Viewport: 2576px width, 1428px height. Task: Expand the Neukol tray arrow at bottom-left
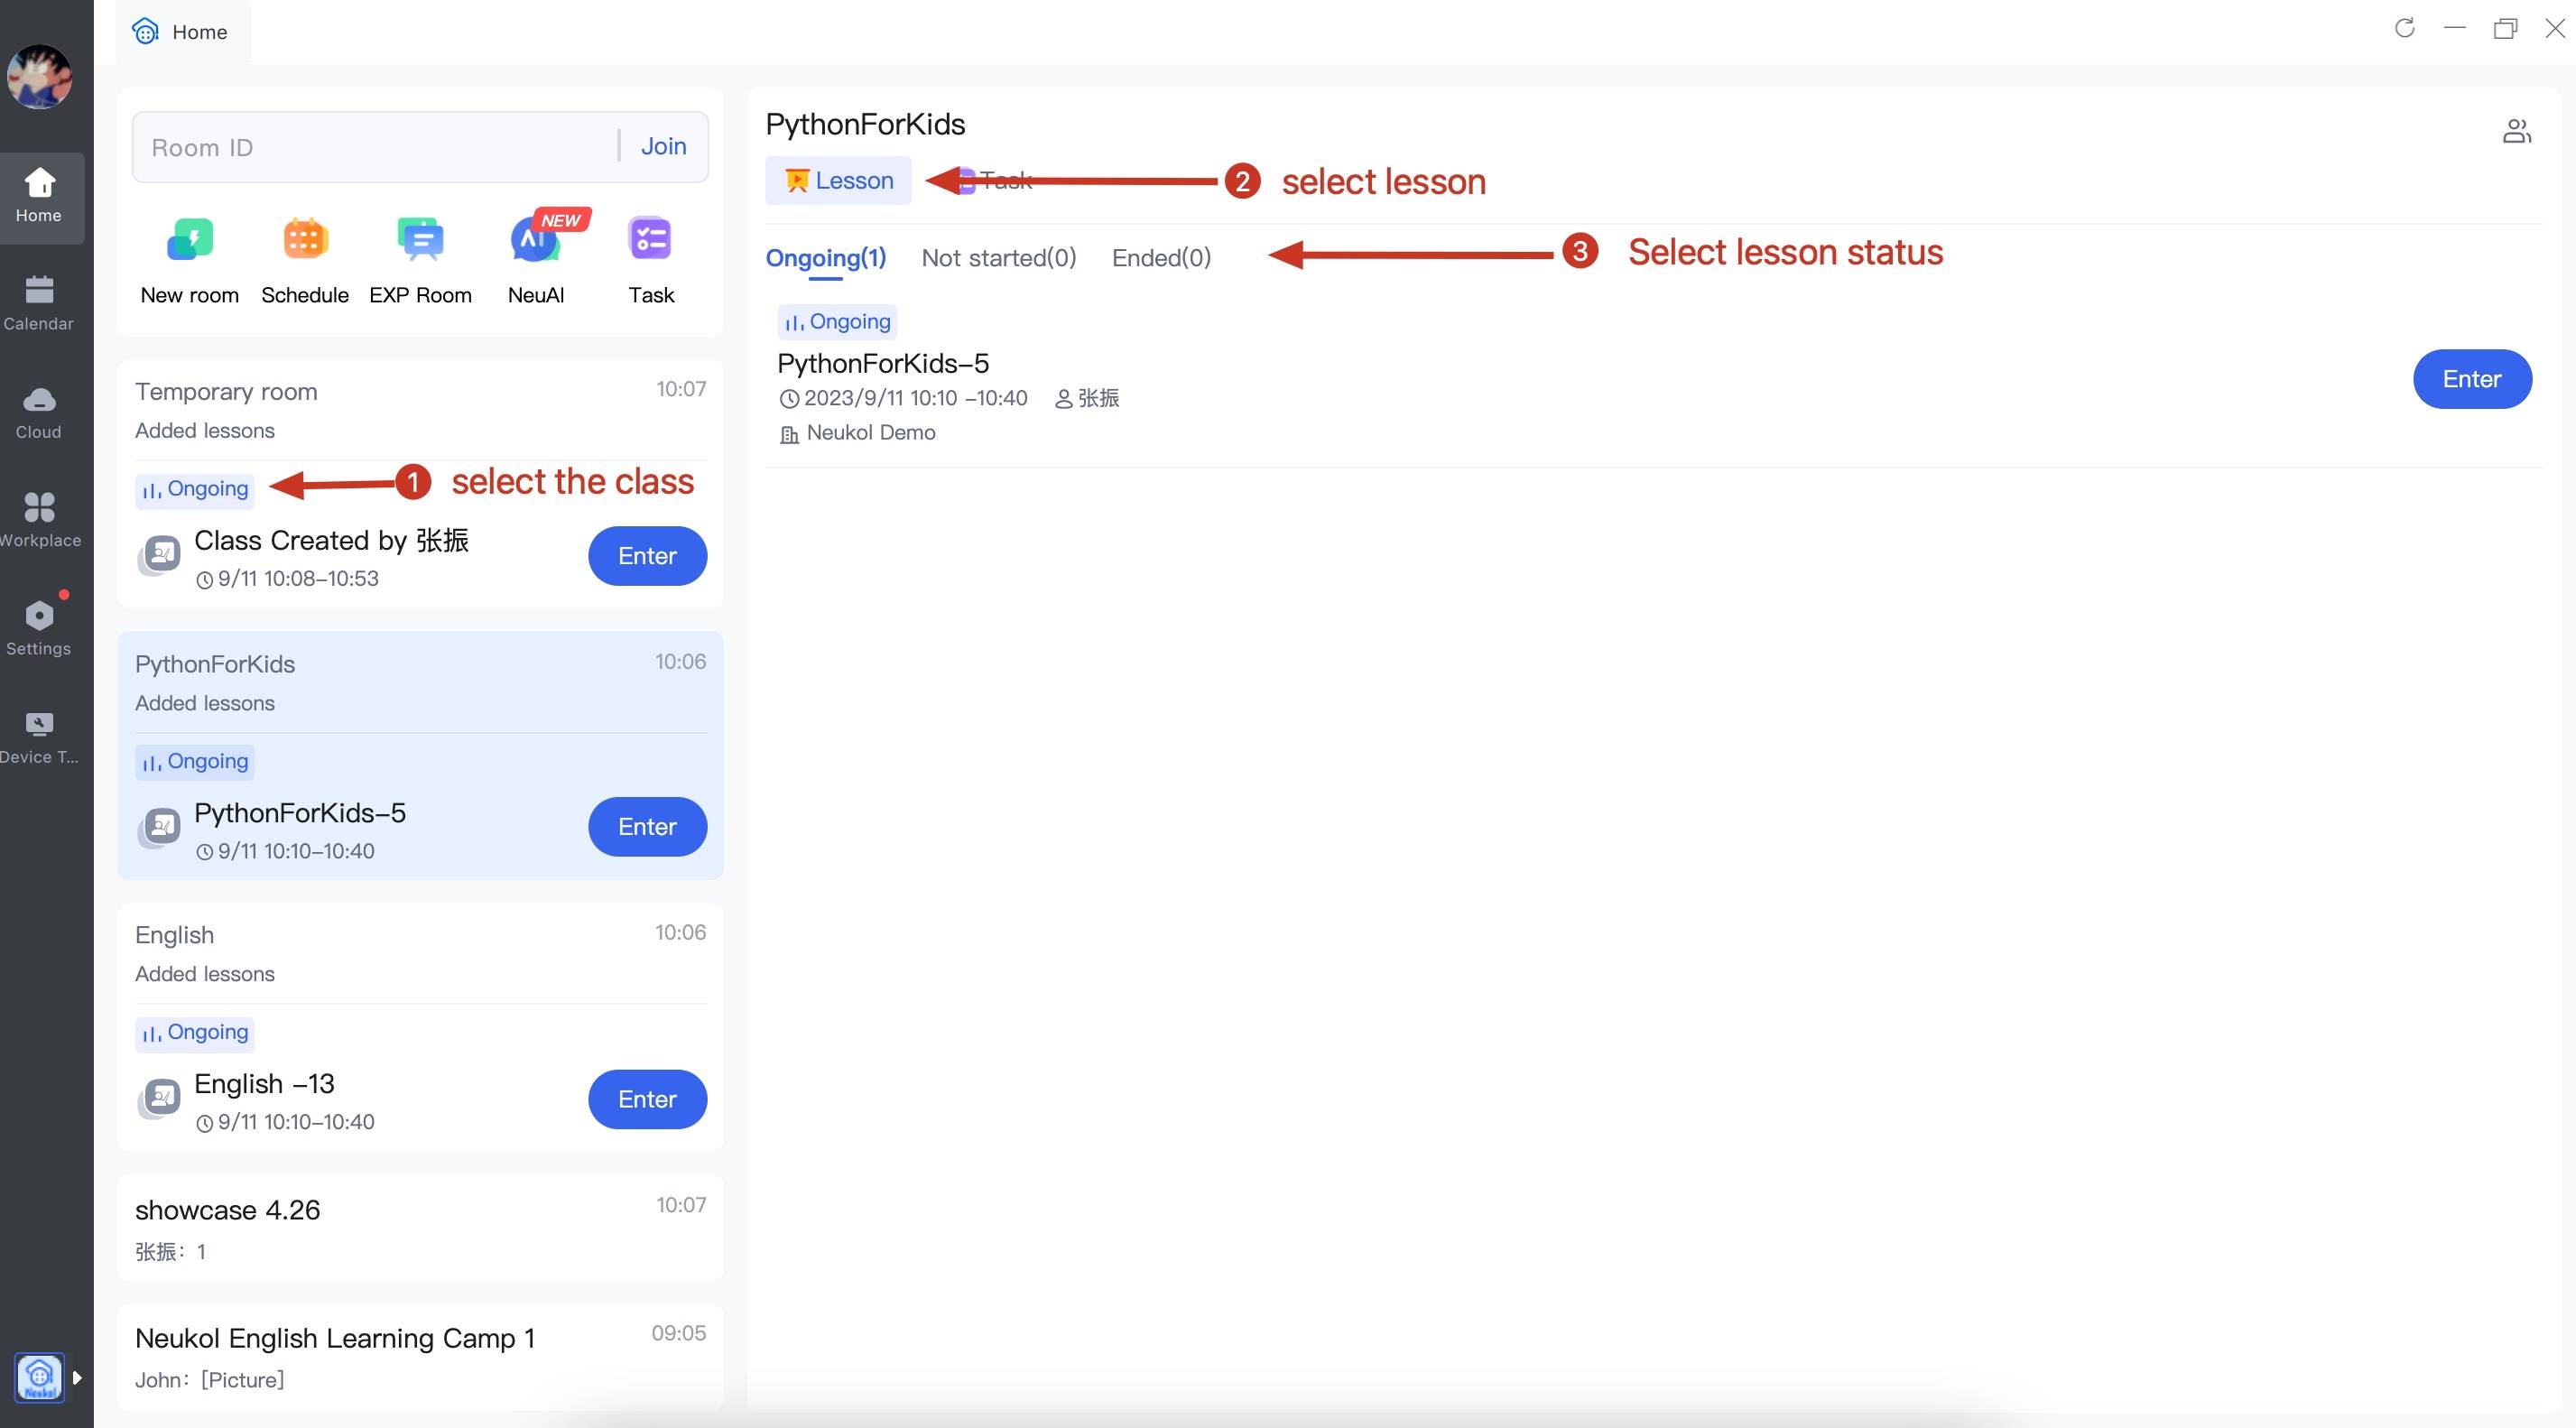[77, 1377]
